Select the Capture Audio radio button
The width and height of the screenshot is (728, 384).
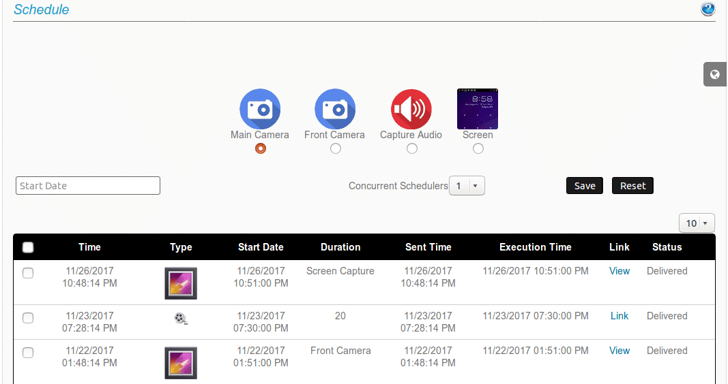coord(412,148)
